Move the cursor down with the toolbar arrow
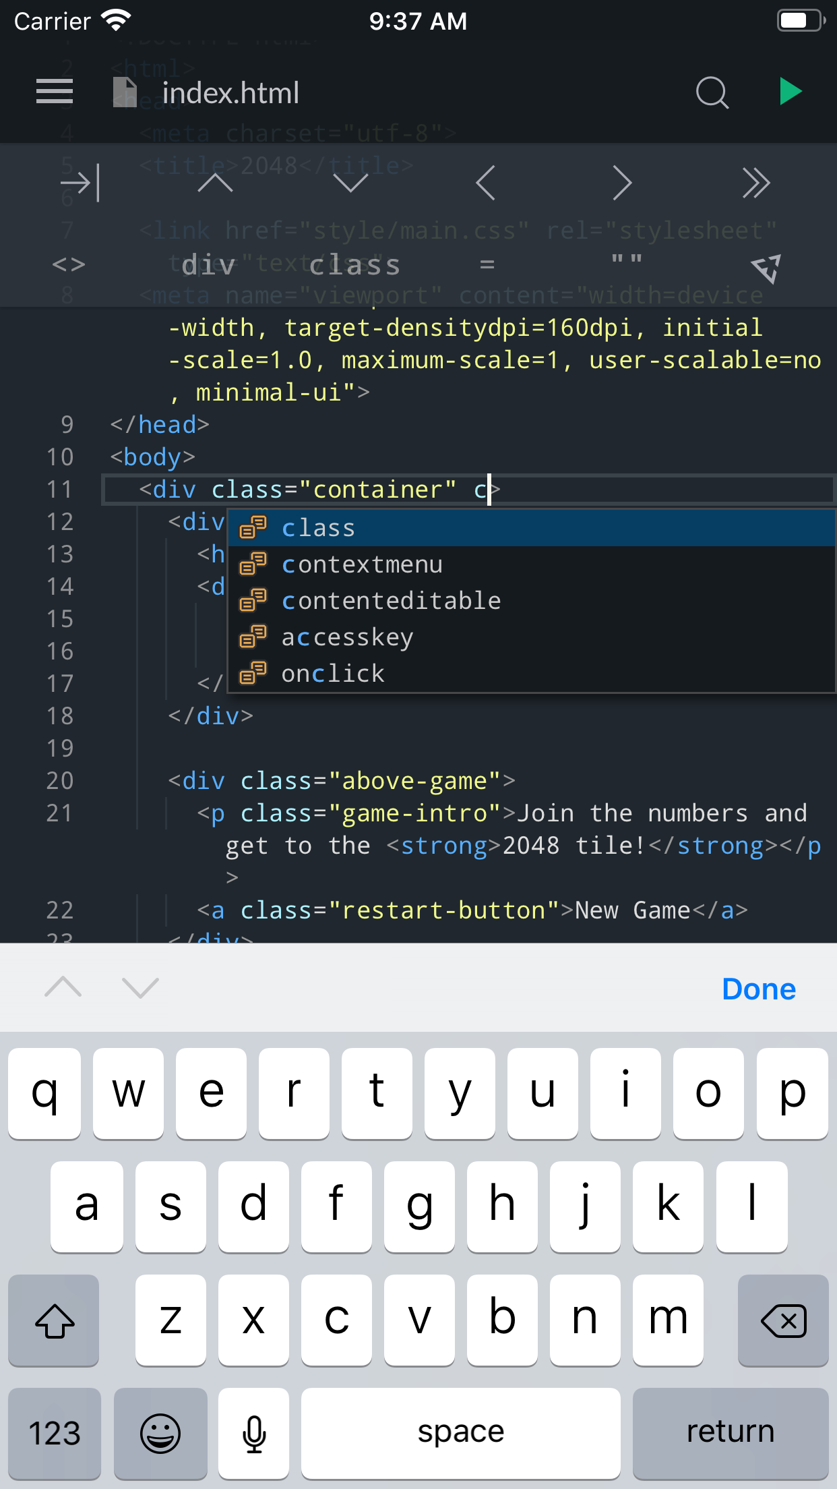 (x=350, y=183)
